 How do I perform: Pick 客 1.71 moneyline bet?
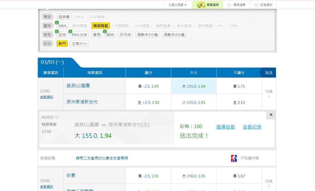(239, 86)
